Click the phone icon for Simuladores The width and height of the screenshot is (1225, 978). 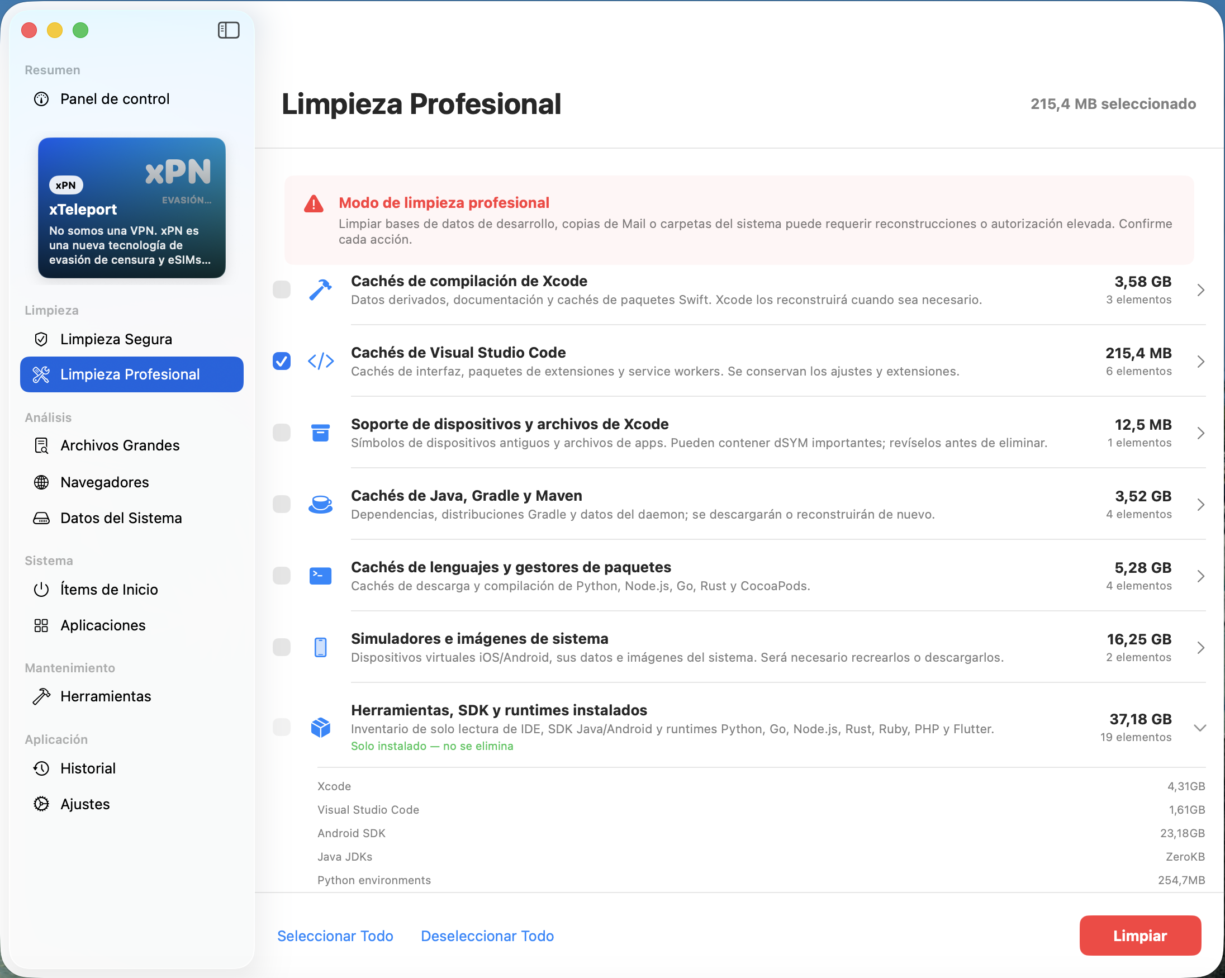pyautogui.click(x=320, y=647)
